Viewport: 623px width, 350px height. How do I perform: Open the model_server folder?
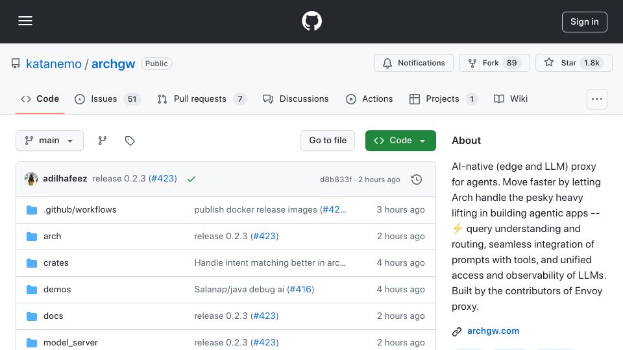(70, 342)
